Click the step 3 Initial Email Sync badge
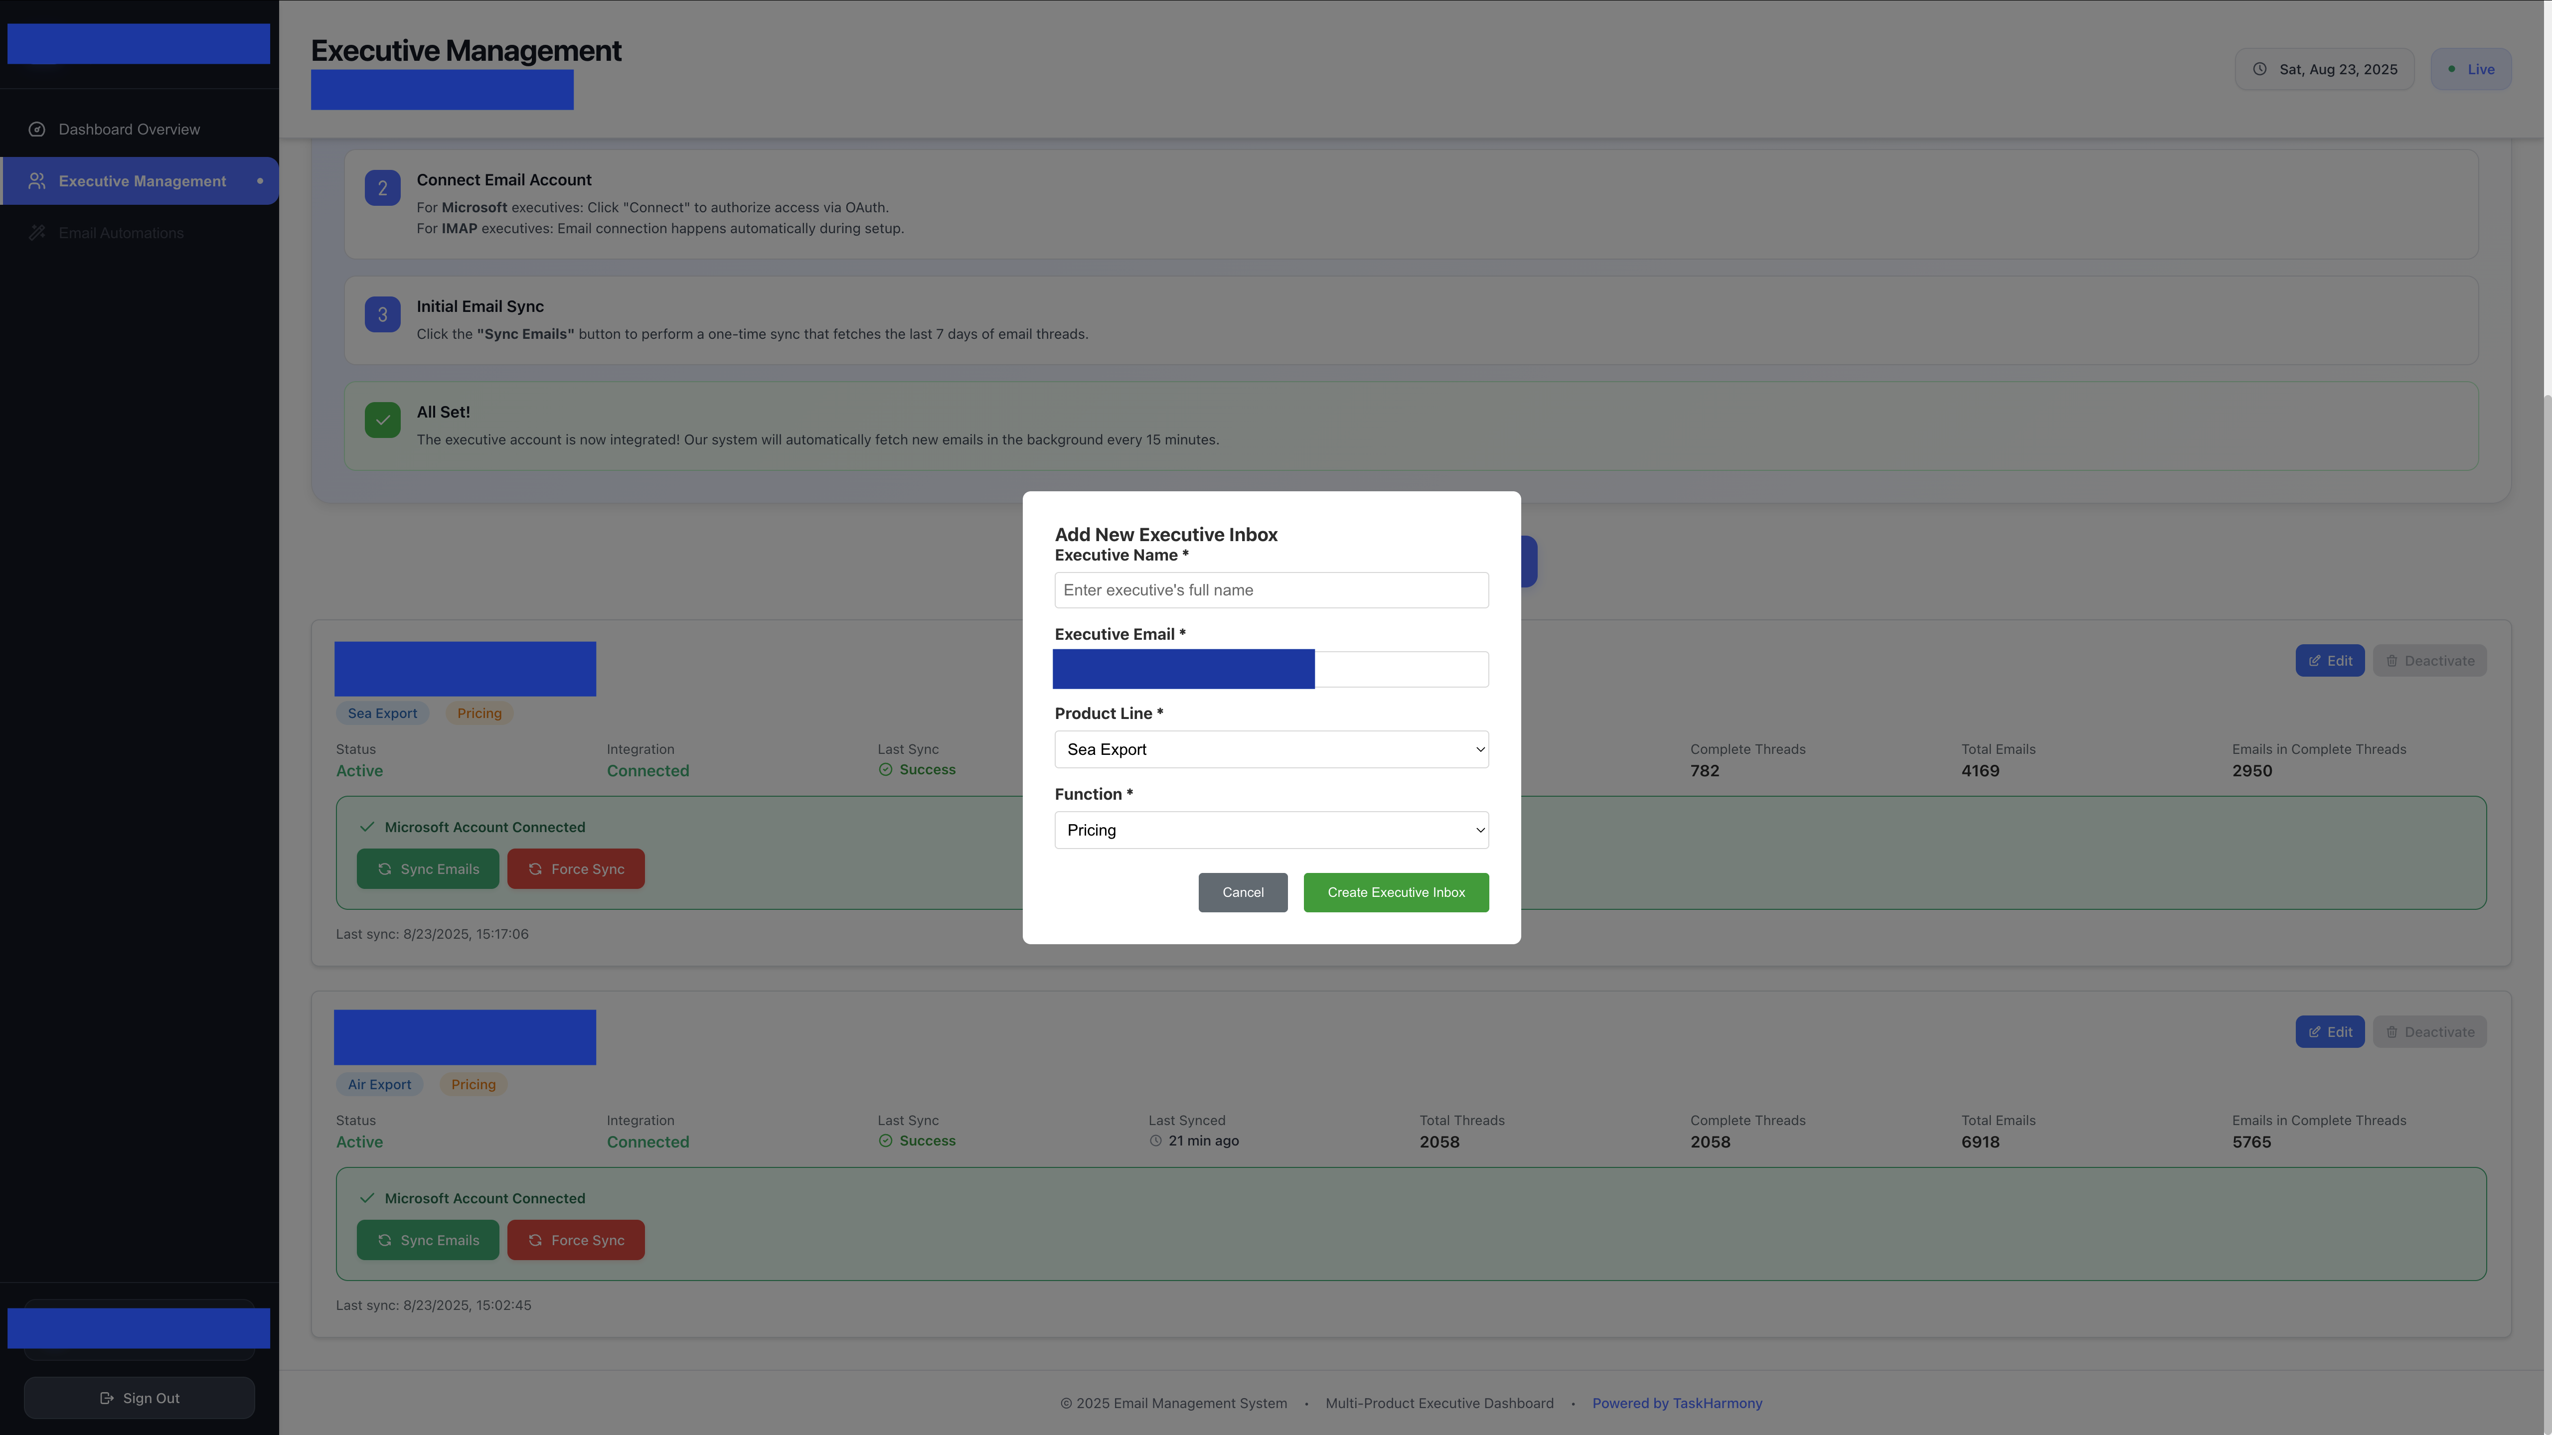The image size is (2552, 1435). click(382, 315)
